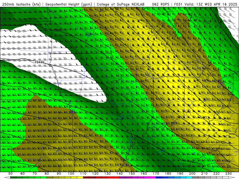
Task: Click the '90' value on the color scale
Action: coord(59,174)
